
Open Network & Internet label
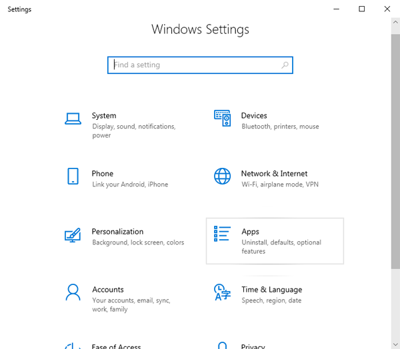tap(274, 174)
